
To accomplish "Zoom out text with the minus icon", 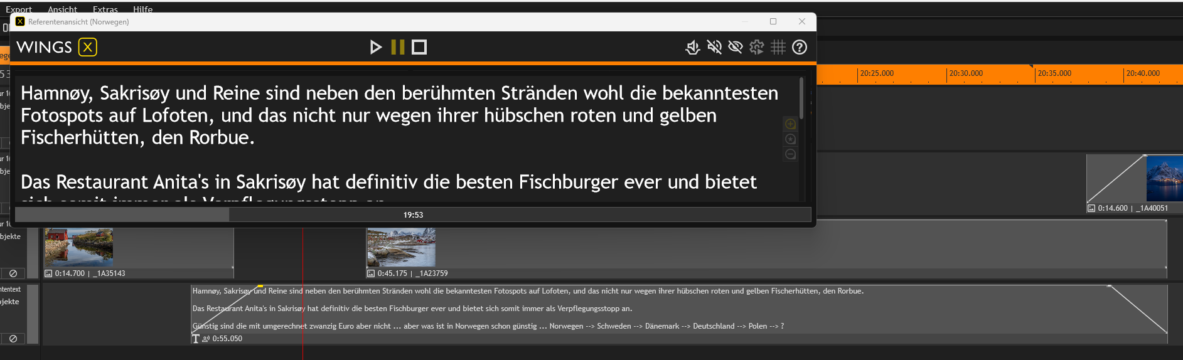I will (x=791, y=154).
